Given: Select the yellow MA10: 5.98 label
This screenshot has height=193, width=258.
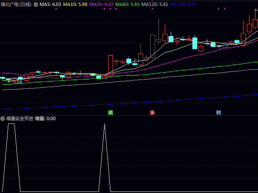Looking at the screenshot, I should 75,4.
